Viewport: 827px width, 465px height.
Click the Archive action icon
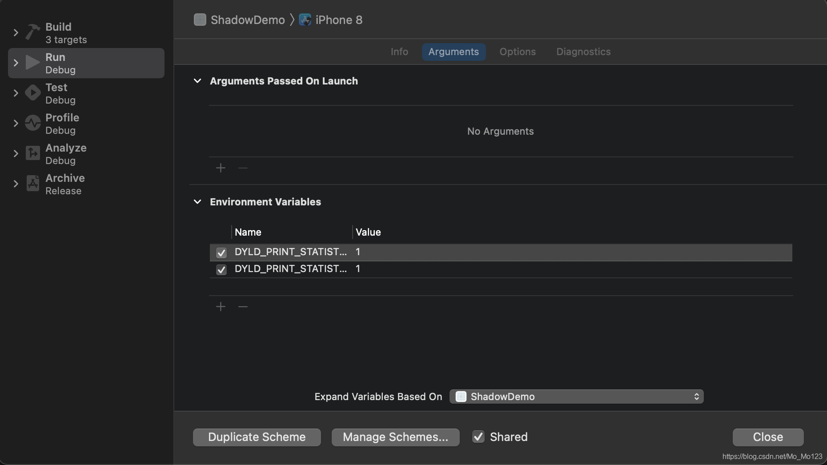(32, 184)
